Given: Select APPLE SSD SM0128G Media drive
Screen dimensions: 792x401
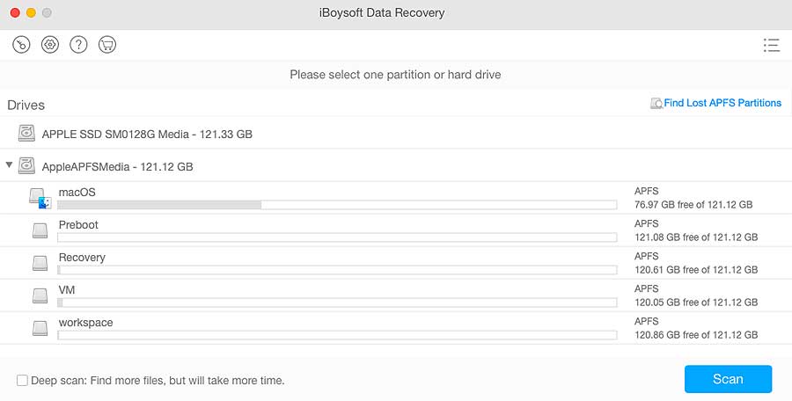Looking at the screenshot, I should pyautogui.click(x=396, y=134).
